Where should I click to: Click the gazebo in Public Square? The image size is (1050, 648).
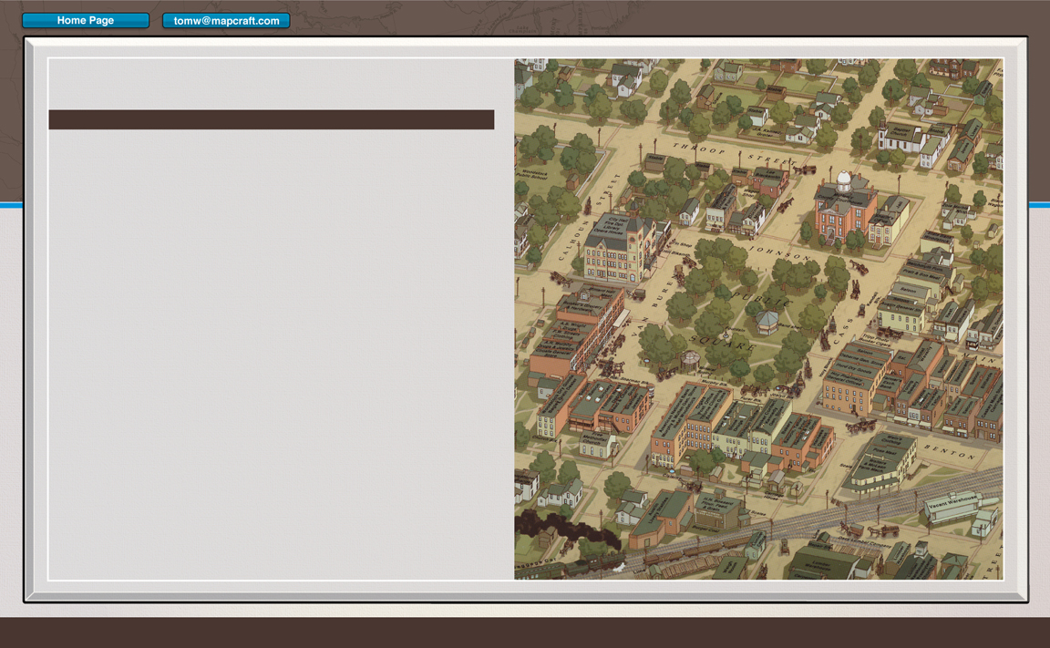[x=767, y=321]
